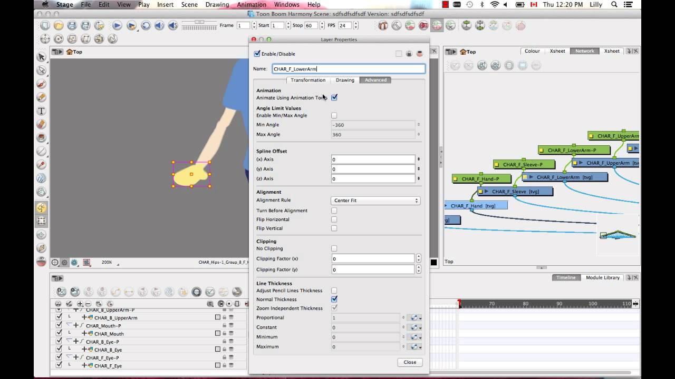Select the Brush tool in tools bar
The image size is (675, 379).
(x=41, y=84)
